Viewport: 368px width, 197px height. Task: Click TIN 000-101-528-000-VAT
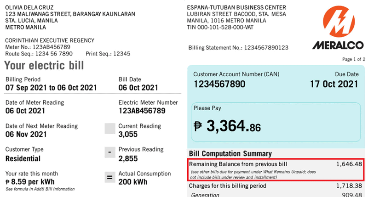(220, 28)
